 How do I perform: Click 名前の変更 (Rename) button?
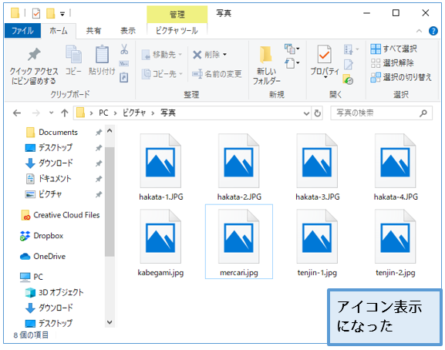click(x=217, y=74)
